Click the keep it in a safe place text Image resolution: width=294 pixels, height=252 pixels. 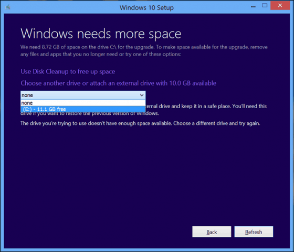pyautogui.click(x=206, y=106)
